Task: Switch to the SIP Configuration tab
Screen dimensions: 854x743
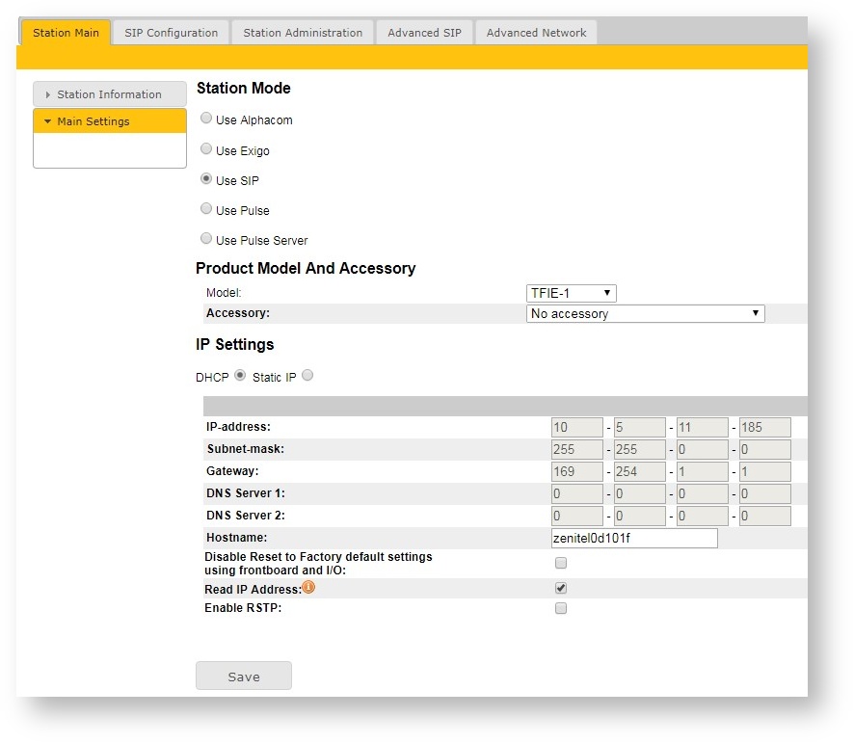Action: pyautogui.click(x=172, y=33)
